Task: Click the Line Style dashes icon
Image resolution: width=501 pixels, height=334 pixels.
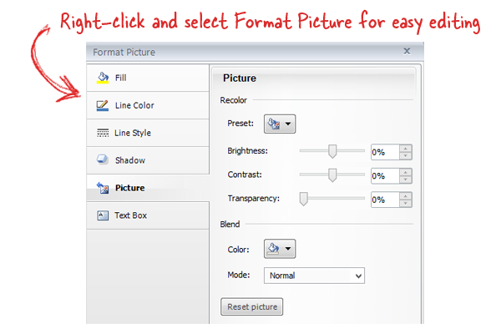Action: point(104,133)
